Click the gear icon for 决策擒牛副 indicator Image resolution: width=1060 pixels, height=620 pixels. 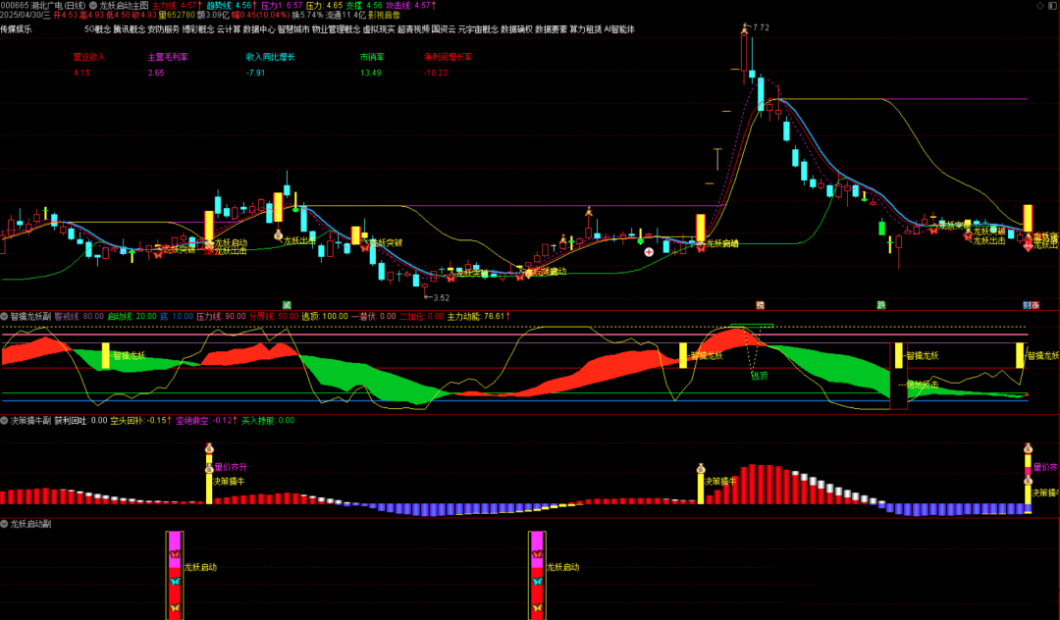tap(5, 420)
